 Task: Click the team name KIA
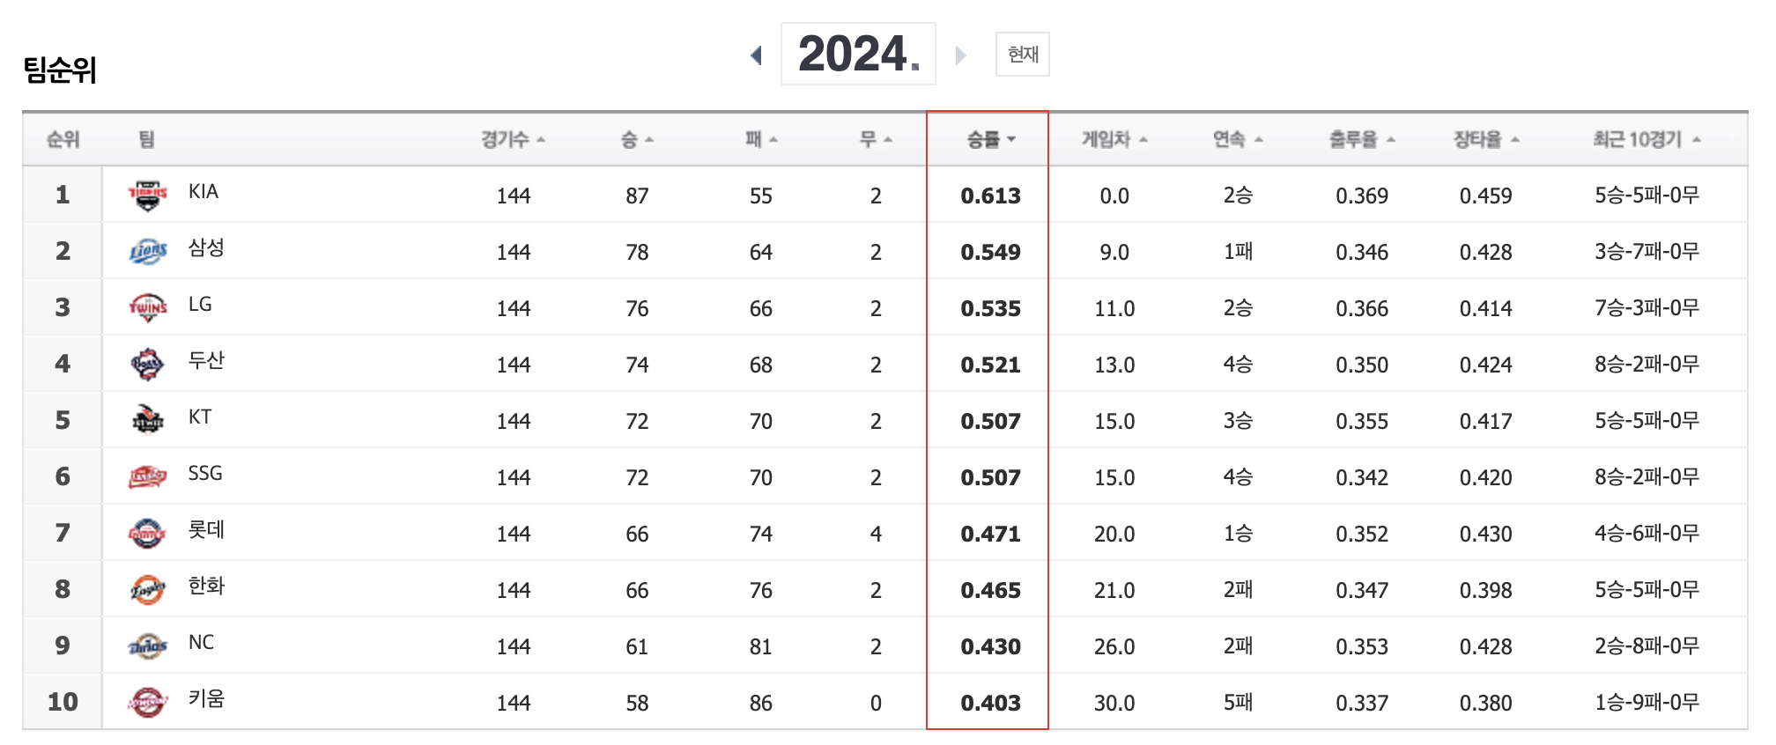pos(204,192)
